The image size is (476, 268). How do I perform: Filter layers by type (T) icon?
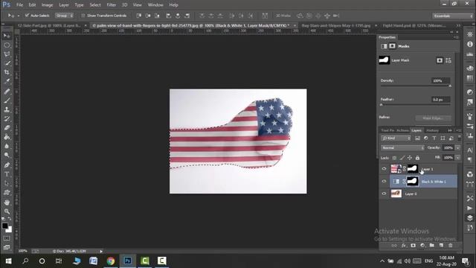click(434, 138)
